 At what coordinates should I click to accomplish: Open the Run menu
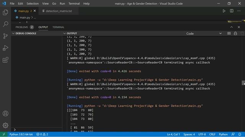click(x=62, y=3)
